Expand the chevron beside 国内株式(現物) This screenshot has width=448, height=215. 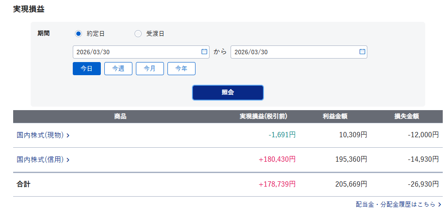[x=68, y=135]
